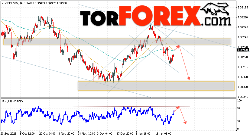Click the 18 Nov 12:00 time label
This screenshot has height=137, width=250.
[x=86, y=134]
